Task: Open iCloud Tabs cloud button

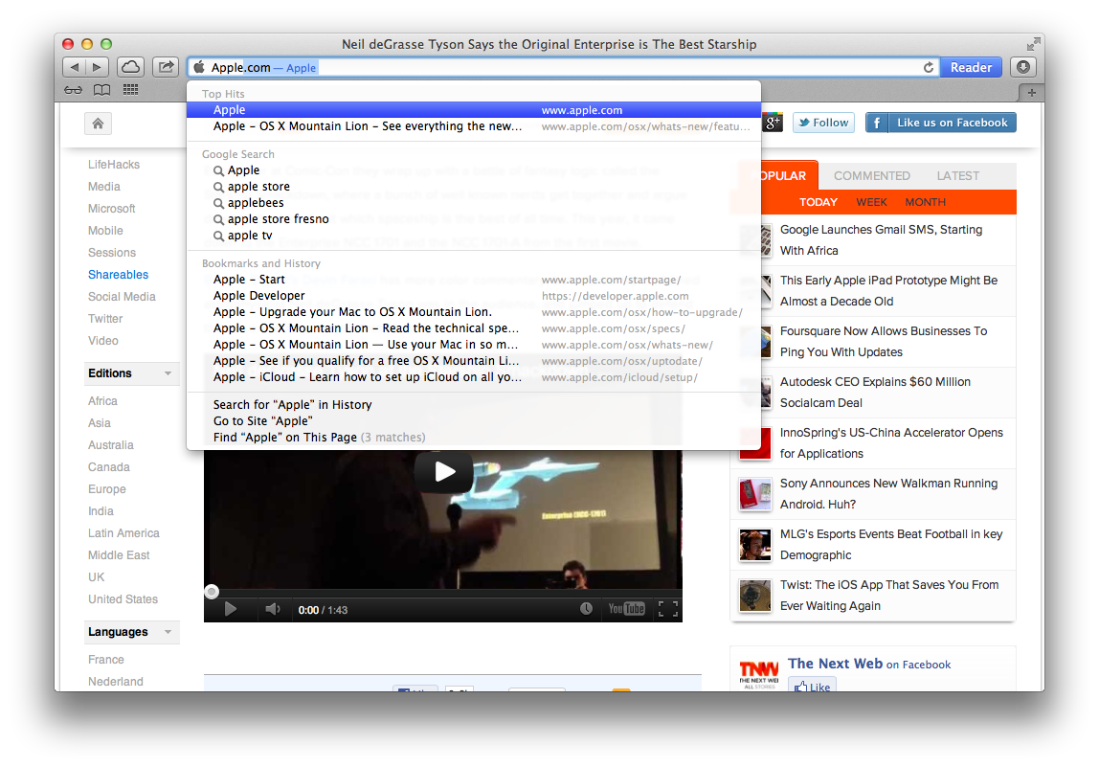Action: point(130,67)
